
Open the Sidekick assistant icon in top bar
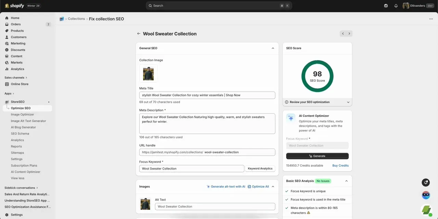pyautogui.click(x=386, y=6)
